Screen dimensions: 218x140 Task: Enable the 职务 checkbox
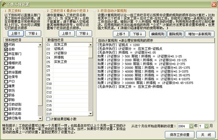(x=6, y=95)
